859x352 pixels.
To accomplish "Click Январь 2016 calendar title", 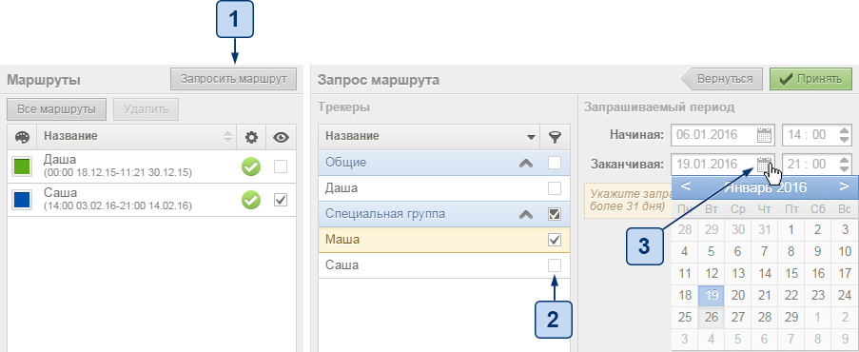I will pyautogui.click(x=766, y=187).
